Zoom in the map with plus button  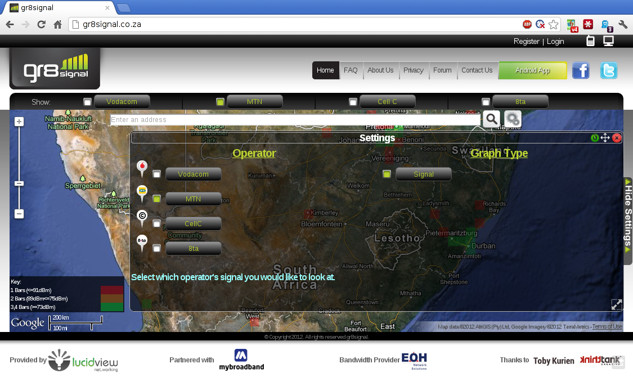(x=19, y=122)
